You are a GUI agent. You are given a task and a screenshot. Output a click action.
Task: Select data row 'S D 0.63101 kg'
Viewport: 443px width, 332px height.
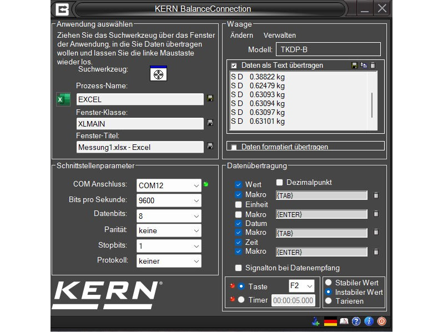(258, 121)
